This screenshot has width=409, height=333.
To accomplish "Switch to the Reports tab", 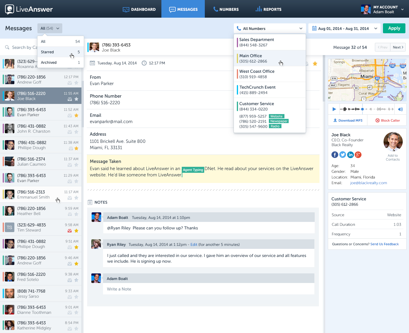I will [269, 9].
